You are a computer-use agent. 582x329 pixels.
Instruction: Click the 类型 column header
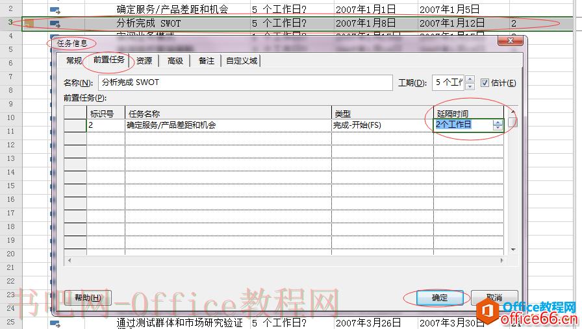(383, 113)
